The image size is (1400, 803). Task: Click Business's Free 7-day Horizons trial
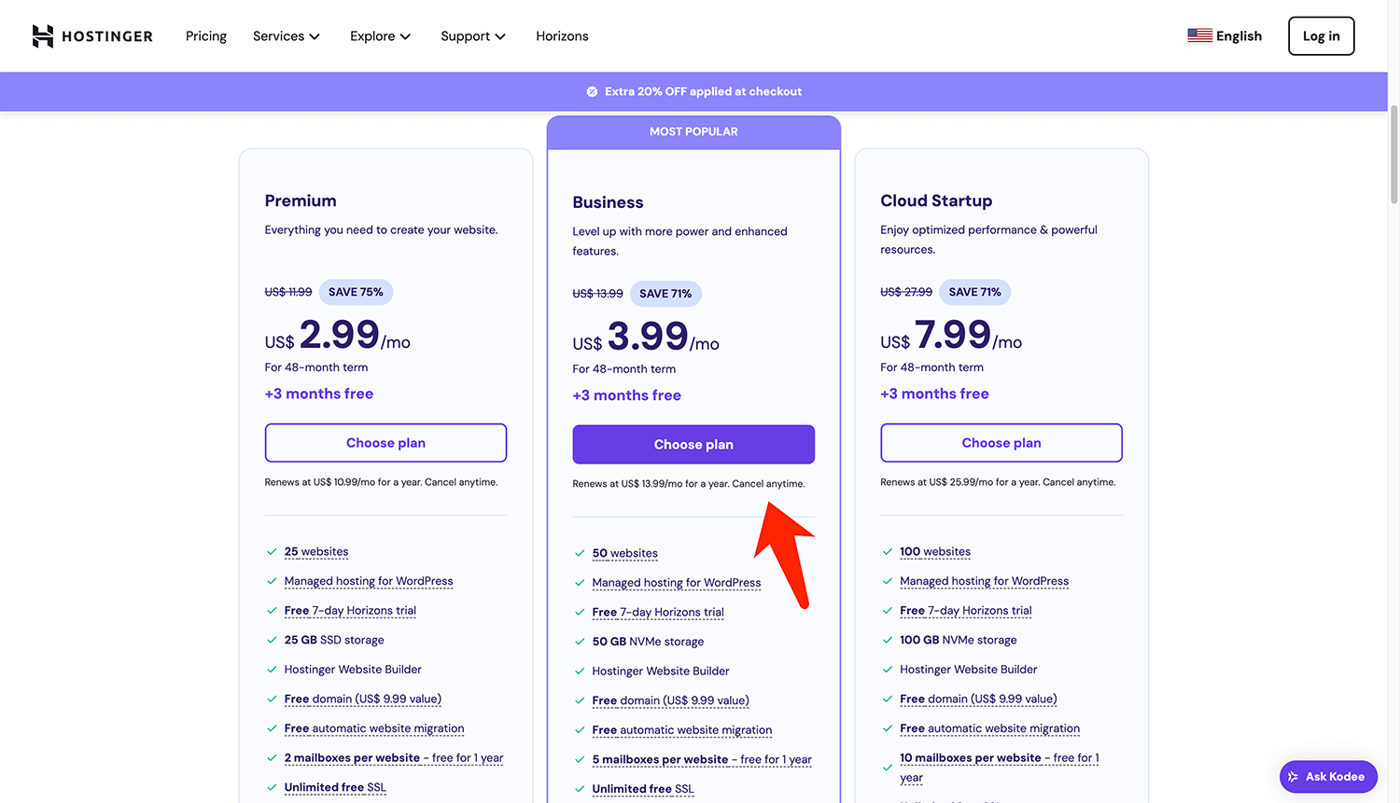pyautogui.click(x=658, y=613)
